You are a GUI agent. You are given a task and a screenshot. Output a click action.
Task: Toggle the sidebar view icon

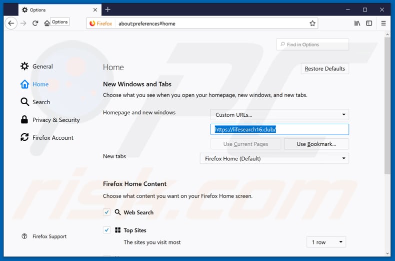click(369, 24)
